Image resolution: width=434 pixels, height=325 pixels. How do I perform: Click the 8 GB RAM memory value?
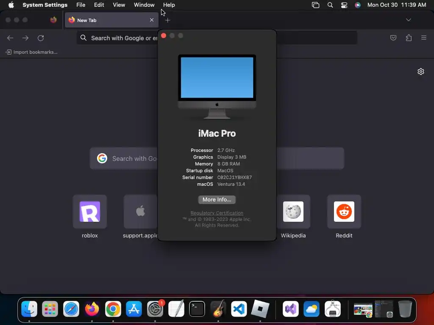(x=228, y=164)
